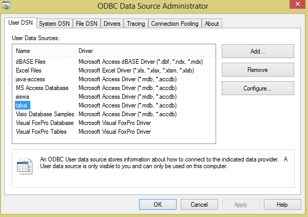
Task: Open the Connection Pooling tab
Action: click(x=175, y=24)
